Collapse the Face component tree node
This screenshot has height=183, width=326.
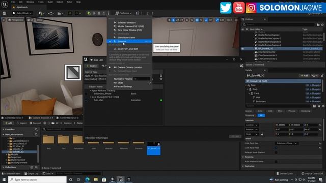point(249,94)
